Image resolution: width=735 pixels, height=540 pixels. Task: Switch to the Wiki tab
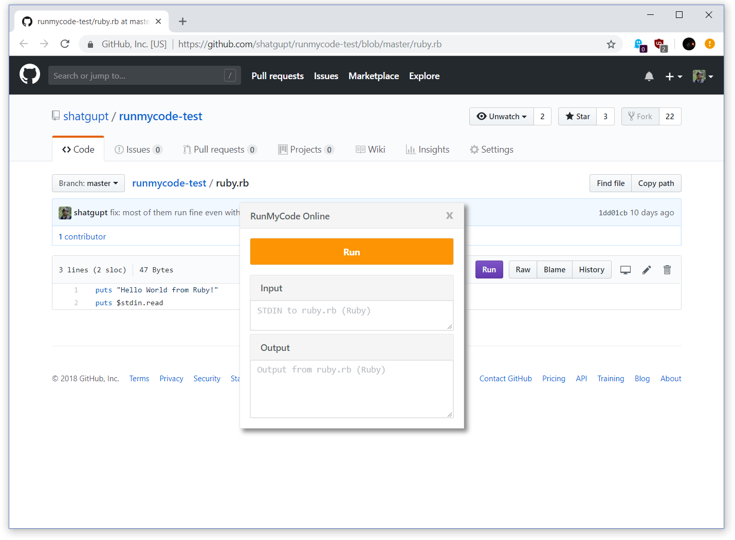pos(370,150)
